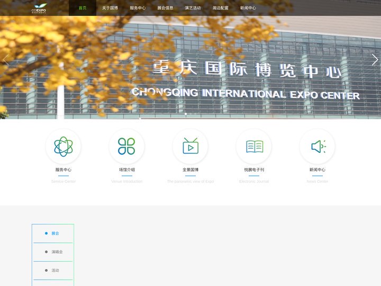The height and width of the screenshot is (286, 381).
Task: Click the 'Venue Introduction' subtitle text
Action: click(x=127, y=182)
